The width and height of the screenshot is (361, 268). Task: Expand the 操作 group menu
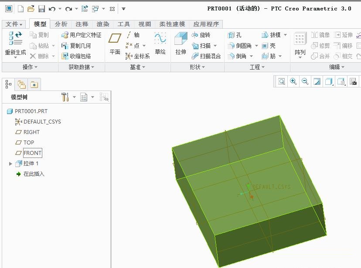(30, 67)
